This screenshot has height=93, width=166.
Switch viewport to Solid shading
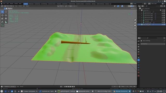coord(130,6)
